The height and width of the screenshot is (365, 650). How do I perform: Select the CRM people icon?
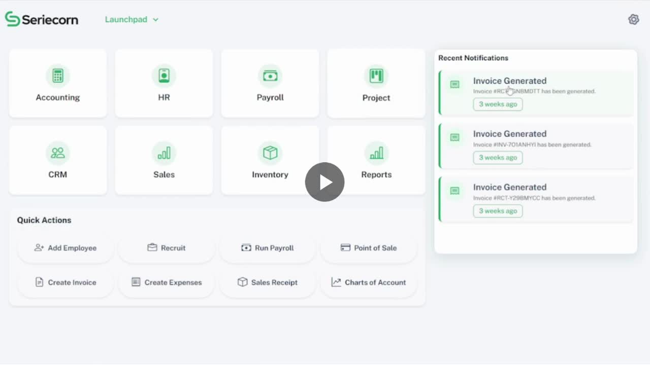click(x=58, y=153)
